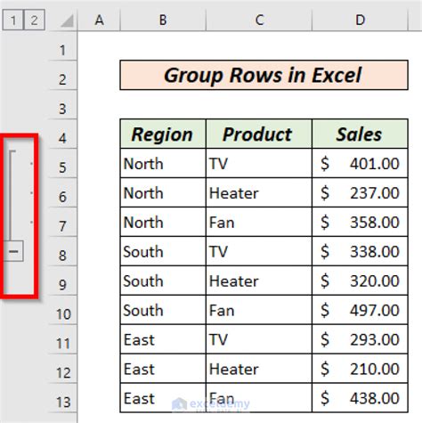This screenshot has height=423, width=422.
Task: Select the $ 320.00 sales cell
Action: click(360, 281)
